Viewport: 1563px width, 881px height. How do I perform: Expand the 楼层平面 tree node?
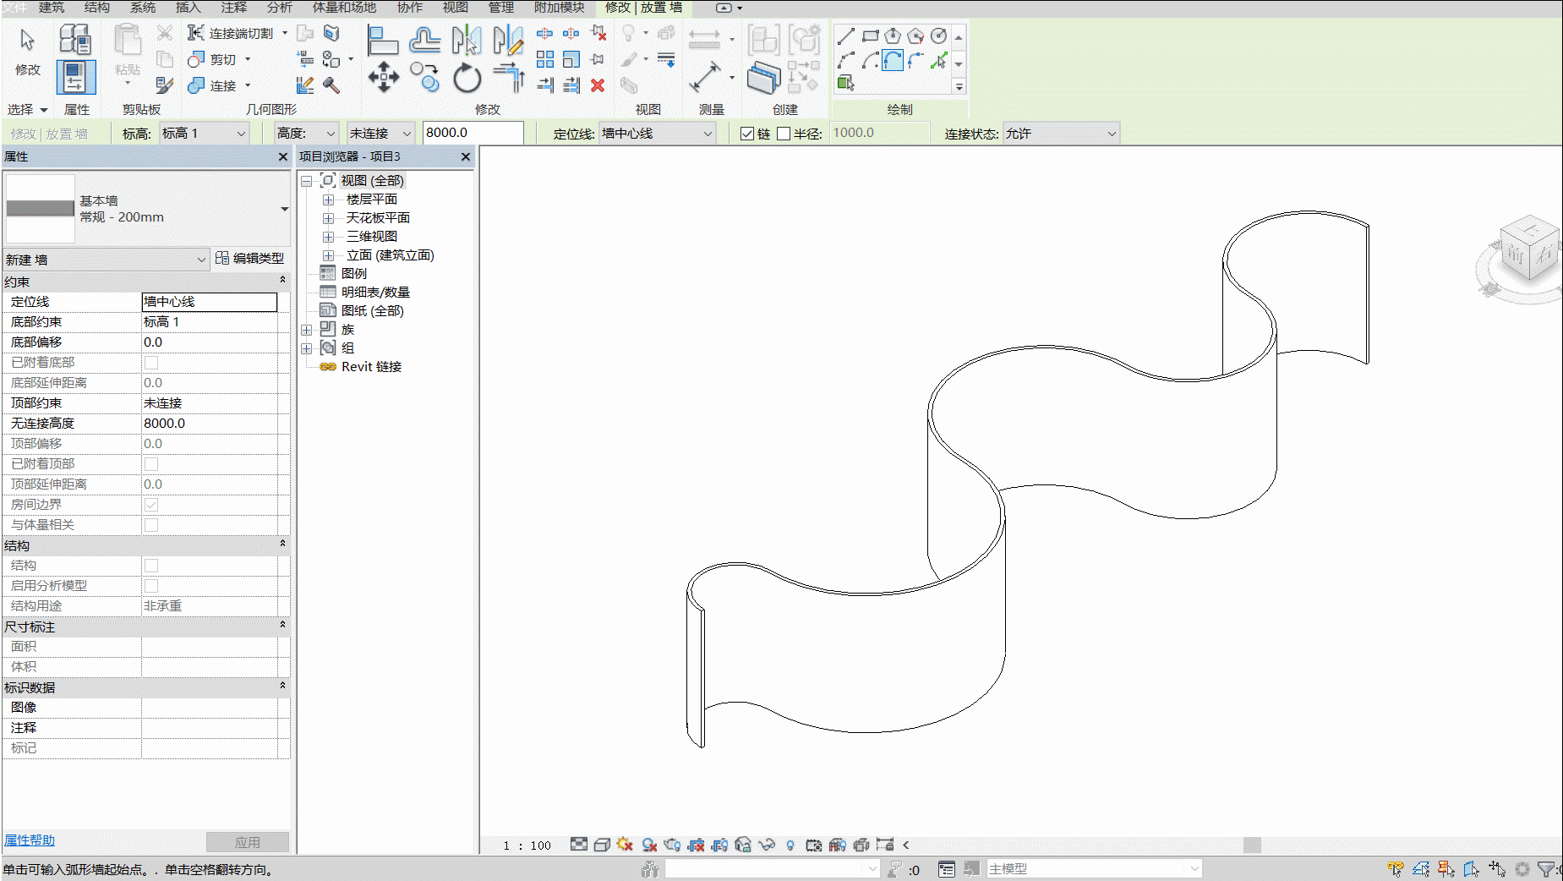(x=328, y=200)
